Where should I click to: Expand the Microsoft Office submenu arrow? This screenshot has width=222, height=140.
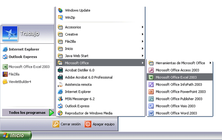(143, 63)
